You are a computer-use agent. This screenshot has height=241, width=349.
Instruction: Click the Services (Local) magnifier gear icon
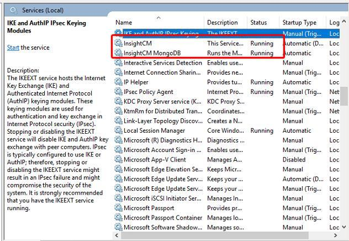tap(13, 11)
